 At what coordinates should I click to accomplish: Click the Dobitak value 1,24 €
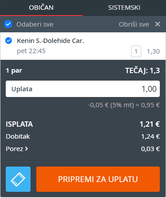(151, 136)
